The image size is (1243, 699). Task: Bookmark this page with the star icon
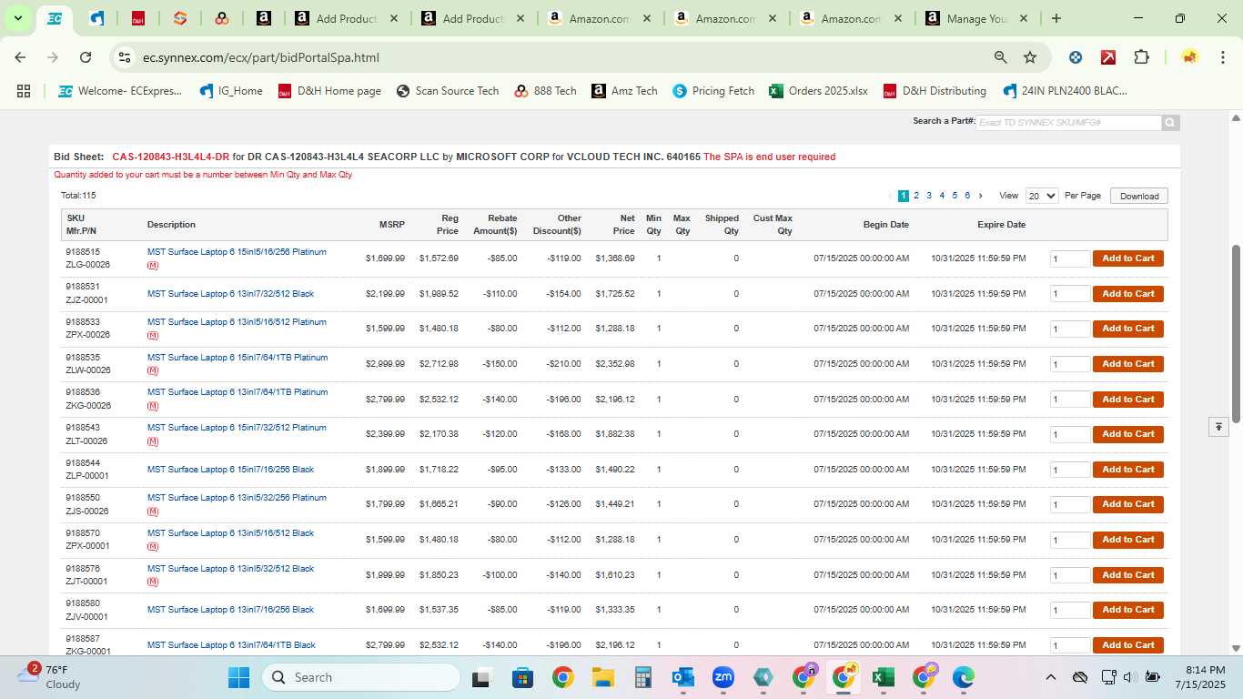pos(1030,57)
